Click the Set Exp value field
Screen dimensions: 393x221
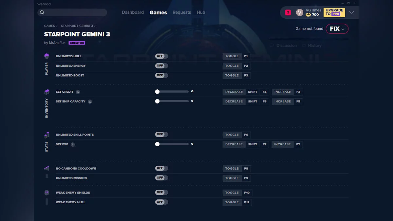click(x=192, y=144)
